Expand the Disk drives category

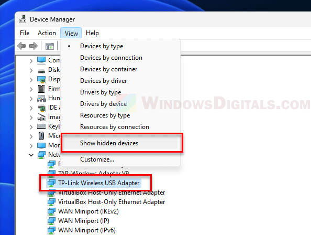tap(31, 70)
